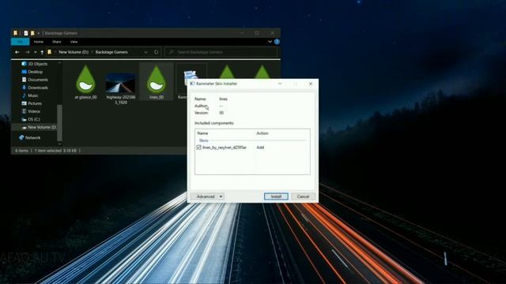
Task: Click the Action column header in components list
Action: (x=262, y=133)
